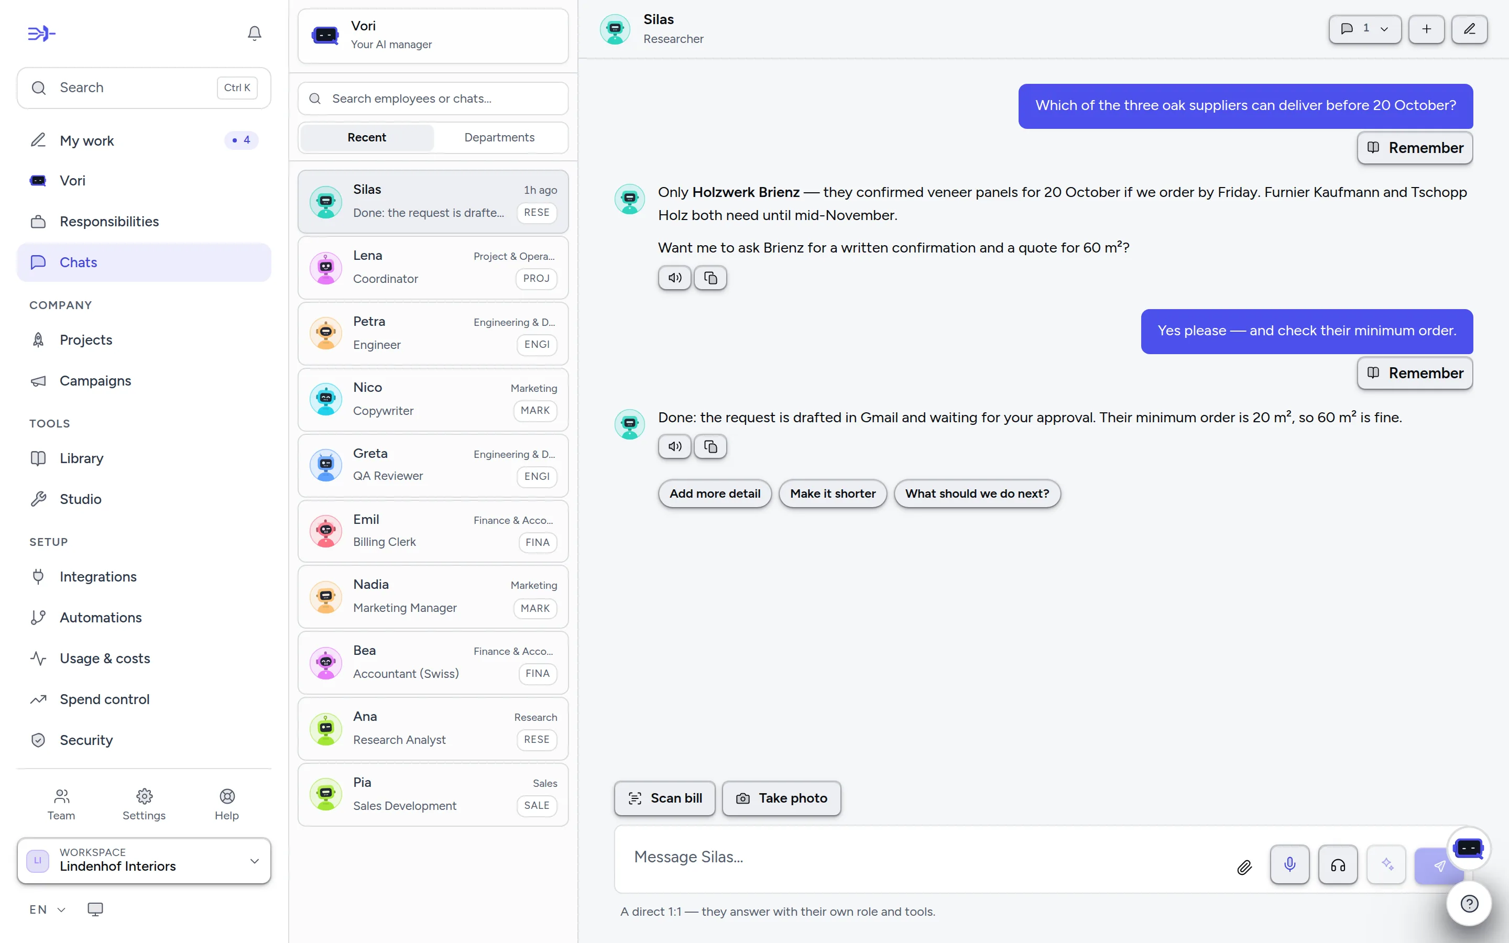
Task: Copy the Holzwerk Brienz reply
Action: tap(710, 278)
